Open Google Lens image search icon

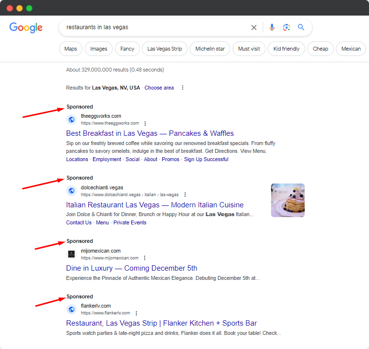click(287, 27)
